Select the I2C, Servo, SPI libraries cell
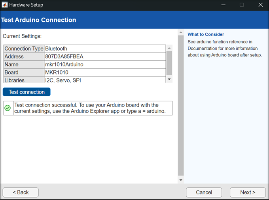Screen dimensions: 269x200 coord(105,80)
